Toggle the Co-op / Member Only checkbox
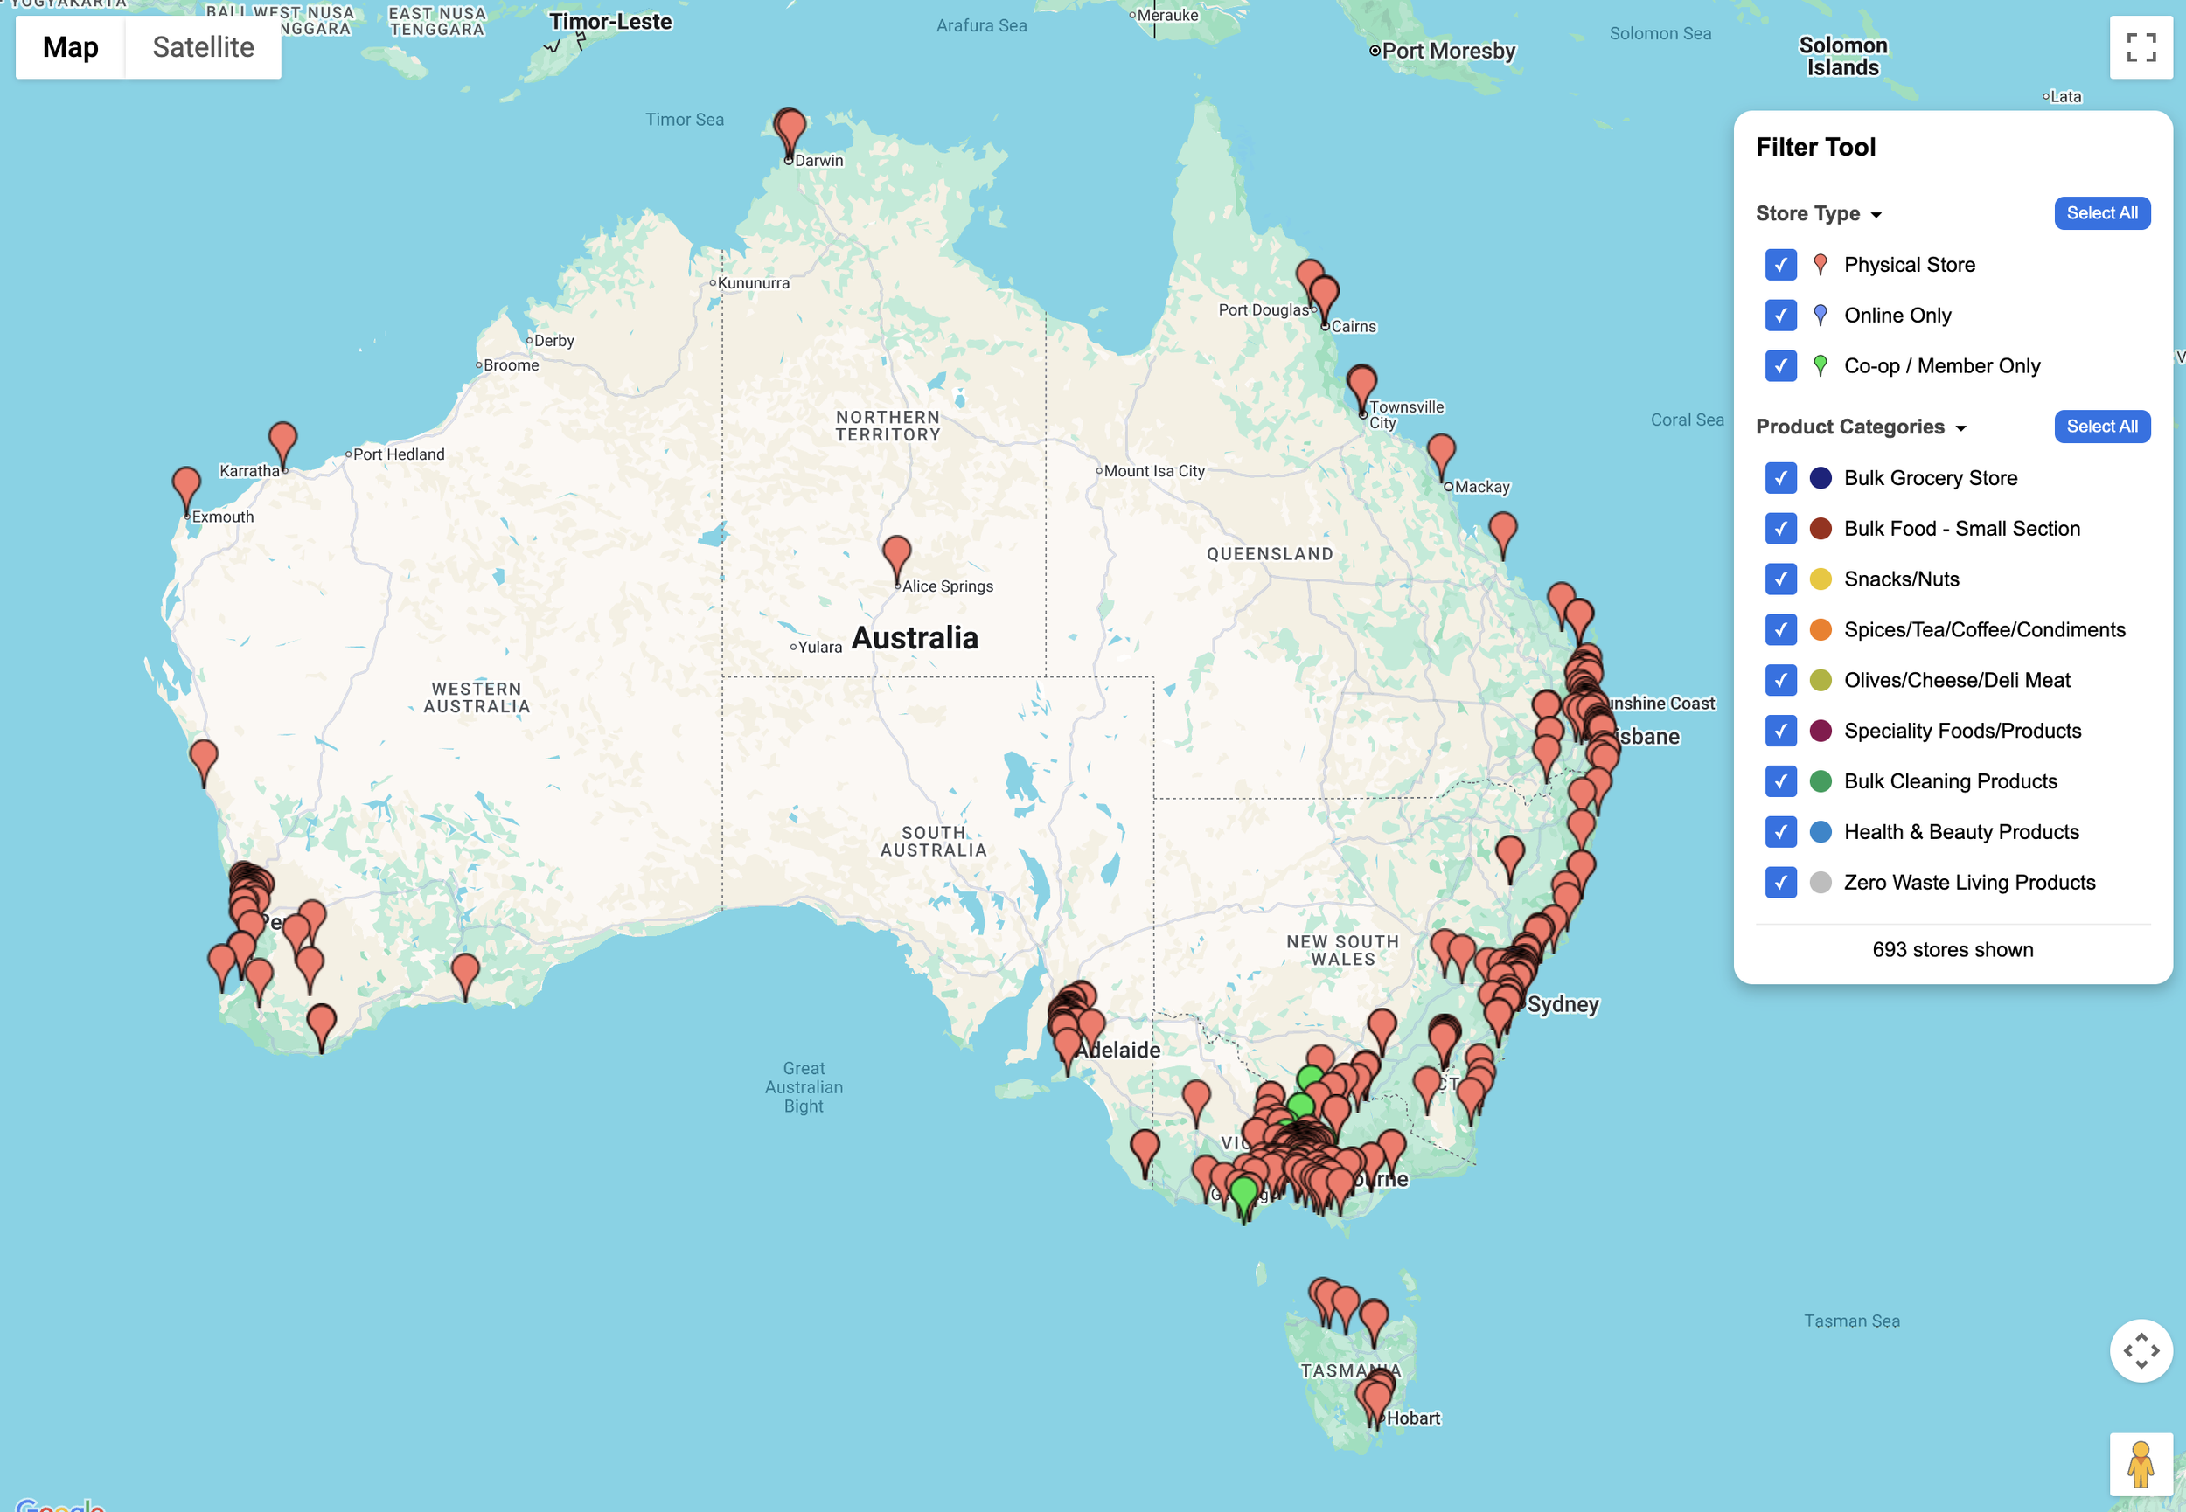This screenshot has height=1512, width=2186. click(x=1780, y=365)
